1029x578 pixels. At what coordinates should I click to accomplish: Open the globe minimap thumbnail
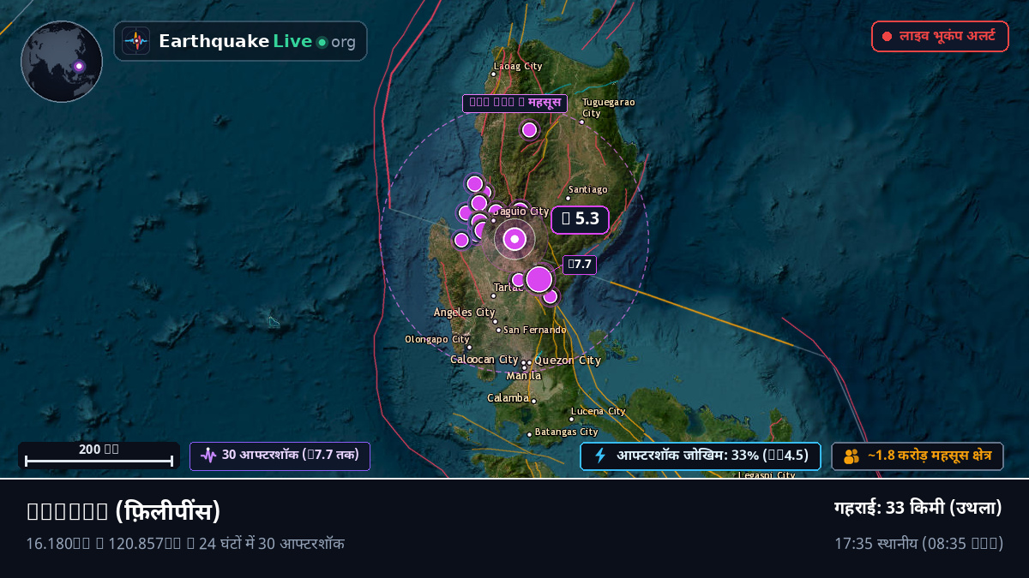pyautogui.click(x=62, y=62)
